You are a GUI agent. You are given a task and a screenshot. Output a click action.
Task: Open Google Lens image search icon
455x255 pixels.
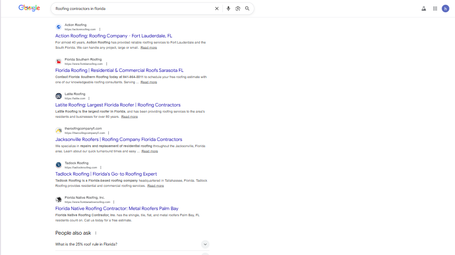click(x=238, y=9)
